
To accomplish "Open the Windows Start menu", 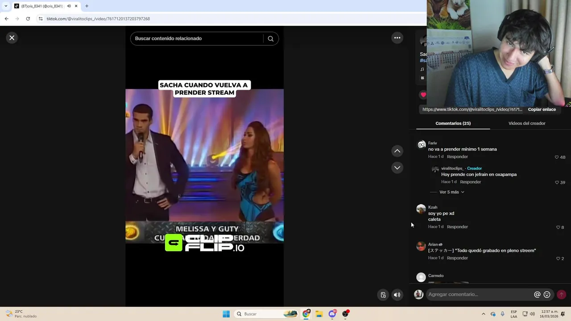I will (x=226, y=314).
